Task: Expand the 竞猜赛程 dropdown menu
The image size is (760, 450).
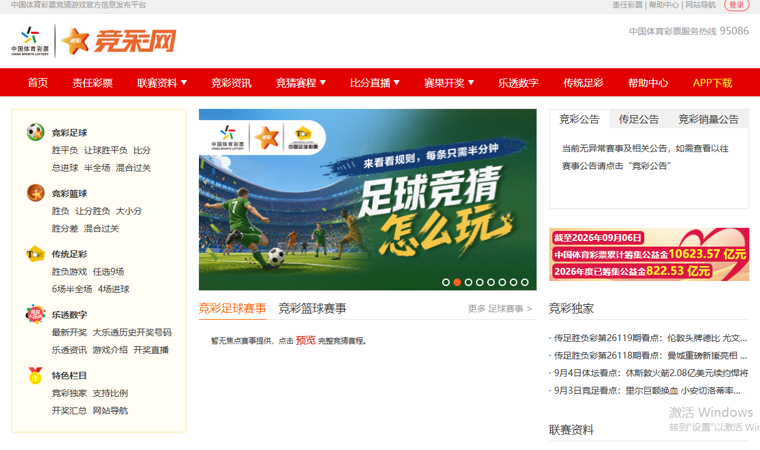Action: (x=301, y=83)
